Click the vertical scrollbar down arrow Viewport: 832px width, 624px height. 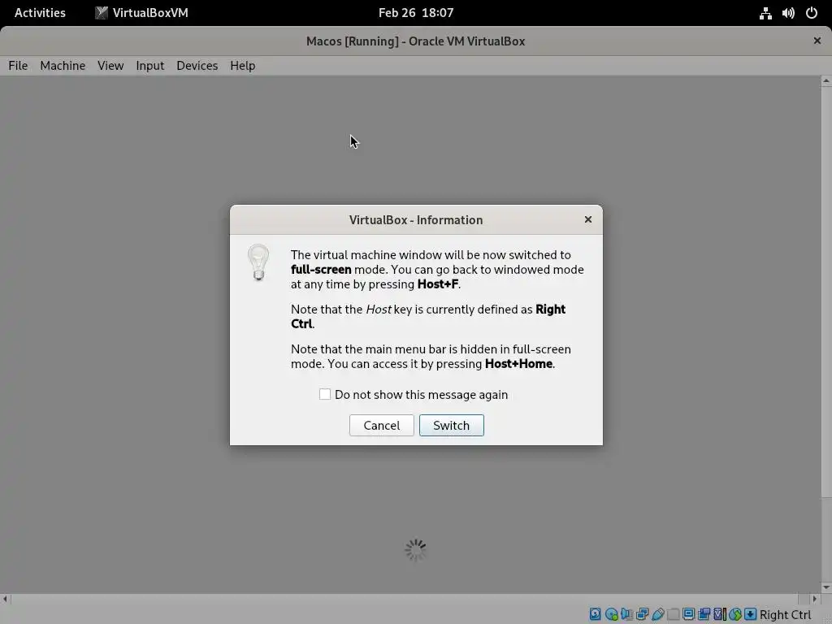826,587
